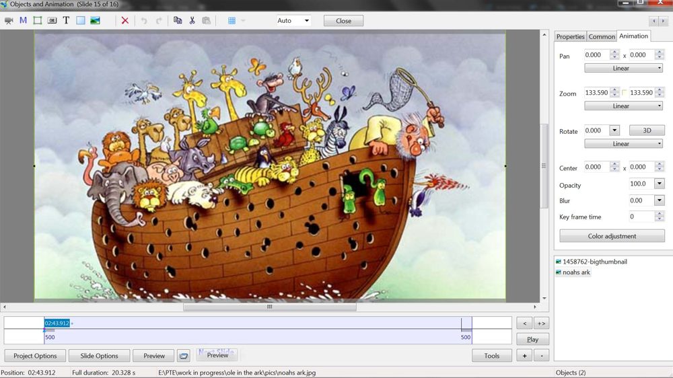Adjust the Center Y stepper arrows
The height and width of the screenshot is (378, 673).
[660, 167]
